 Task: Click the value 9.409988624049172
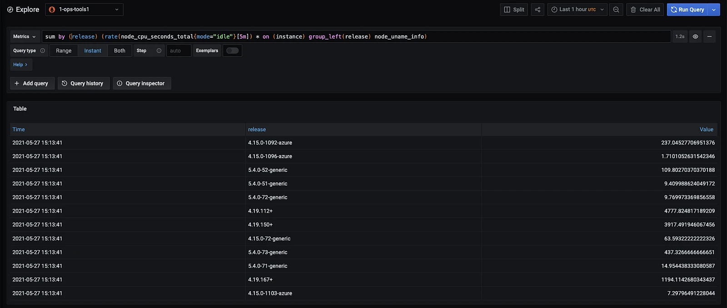point(689,184)
